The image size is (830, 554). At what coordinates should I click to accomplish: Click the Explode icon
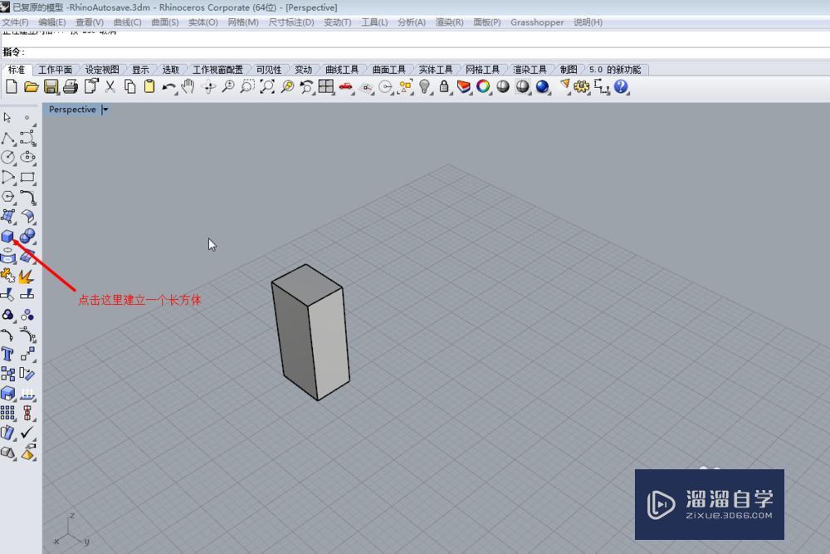click(27, 276)
